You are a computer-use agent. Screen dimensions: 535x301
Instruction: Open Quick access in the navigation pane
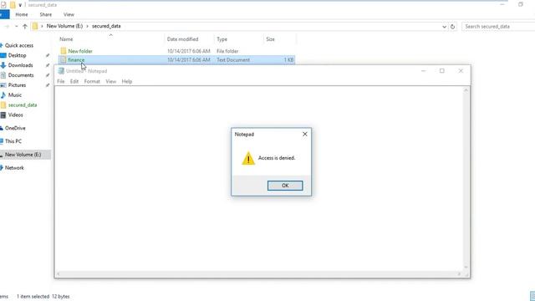point(19,45)
